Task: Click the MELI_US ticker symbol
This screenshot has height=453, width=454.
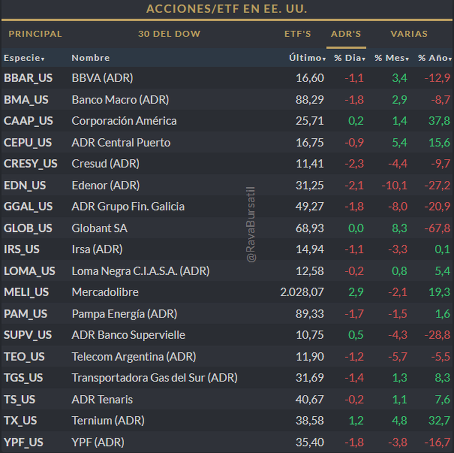Action: tap(26, 292)
